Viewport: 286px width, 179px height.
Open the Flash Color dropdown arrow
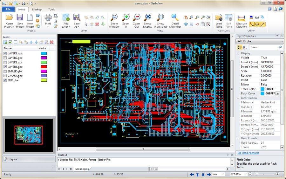[278, 94]
